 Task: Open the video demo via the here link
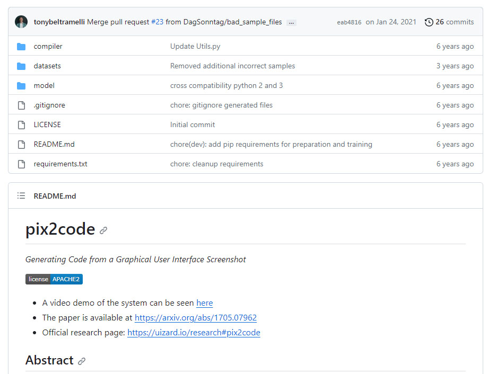[204, 302]
